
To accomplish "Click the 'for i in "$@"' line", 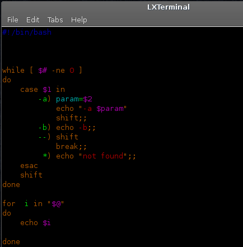I will (33, 203).
